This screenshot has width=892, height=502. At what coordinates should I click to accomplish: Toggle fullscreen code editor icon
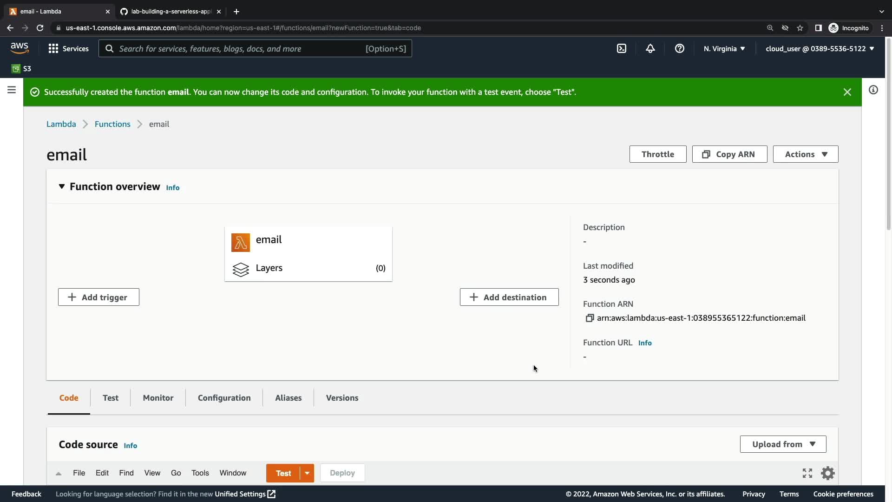[807, 473]
